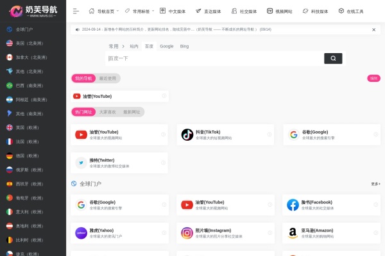Viewport: 385px width, 256px height.
Task: Toggle the sidebar hamburger menu icon
Action: click(x=76, y=11)
